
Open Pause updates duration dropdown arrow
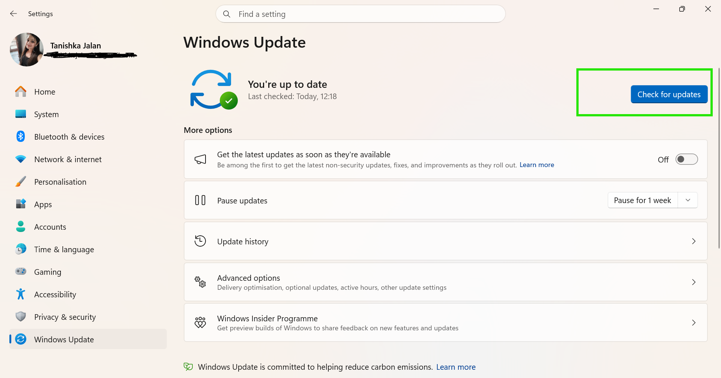point(688,200)
